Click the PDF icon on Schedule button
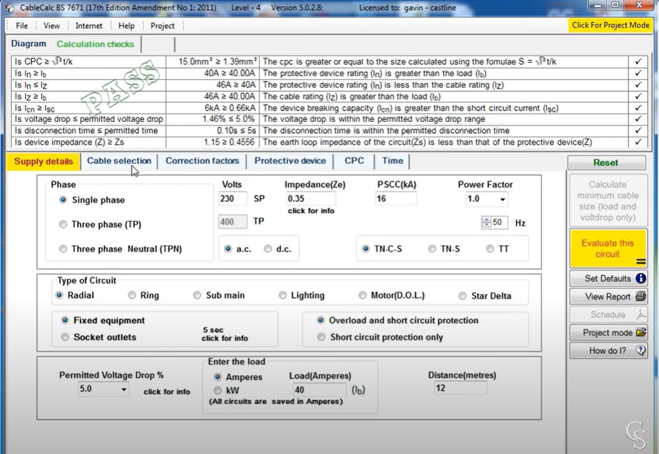 pos(640,315)
